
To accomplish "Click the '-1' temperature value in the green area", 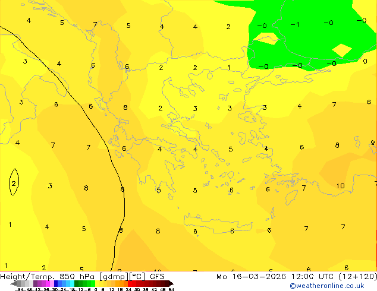I will tap(295, 24).
